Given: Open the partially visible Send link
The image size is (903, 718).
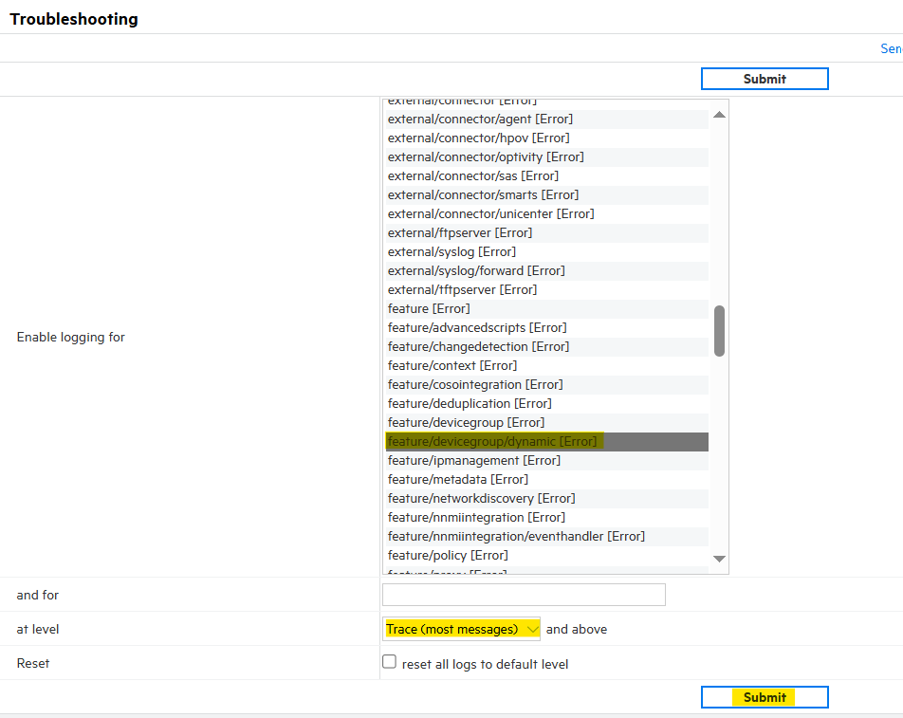Looking at the screenshot, I should click(x=892, y=49).
